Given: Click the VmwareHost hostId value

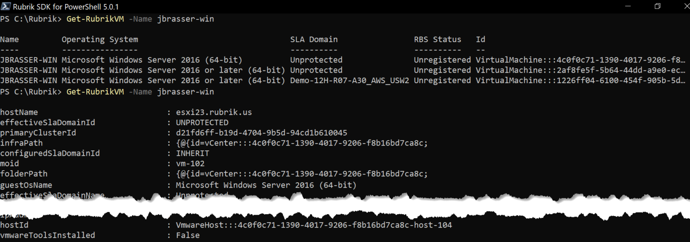Looking at the screenshot, I should pos(314,225).
